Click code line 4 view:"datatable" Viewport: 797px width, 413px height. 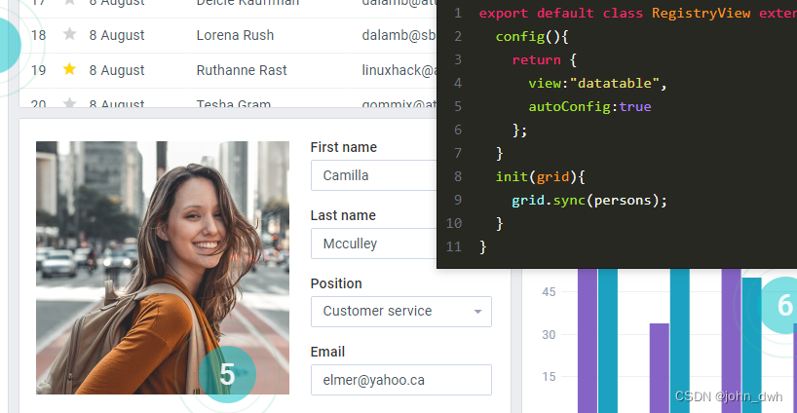pos(597,83)
